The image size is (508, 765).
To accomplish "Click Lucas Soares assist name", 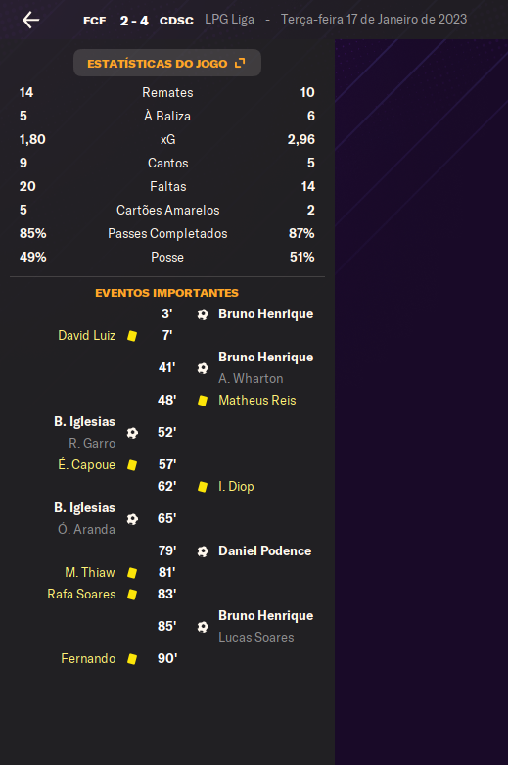I will (255, 638).
